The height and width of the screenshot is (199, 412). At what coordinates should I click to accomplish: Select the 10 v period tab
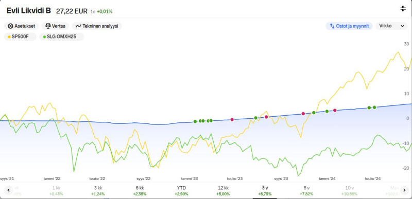pyautogui.click(x=350, y=191)
